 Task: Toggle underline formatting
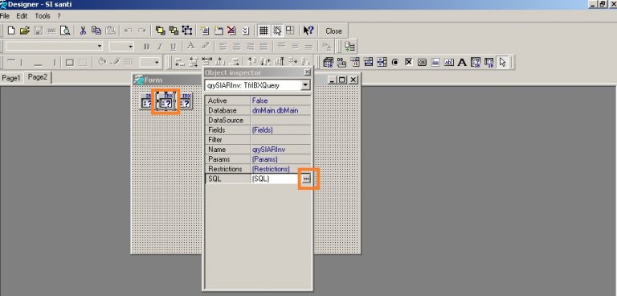point(174,47)
